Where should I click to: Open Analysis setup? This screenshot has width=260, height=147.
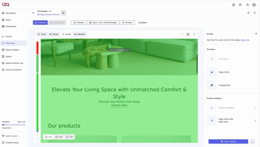click(x=12, y=143)
